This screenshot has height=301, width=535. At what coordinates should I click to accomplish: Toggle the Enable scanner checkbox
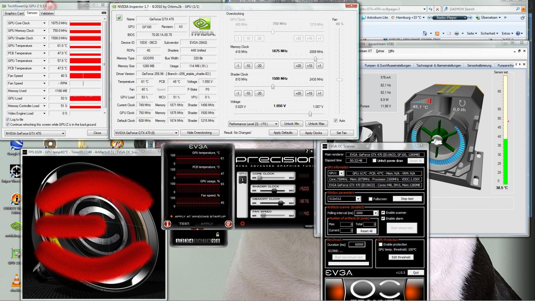coord(383,213)
